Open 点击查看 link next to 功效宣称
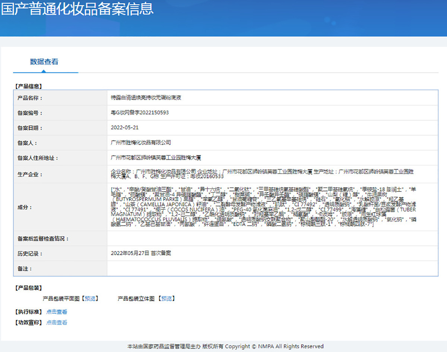 pyautogui.click(x=57, y=323)
